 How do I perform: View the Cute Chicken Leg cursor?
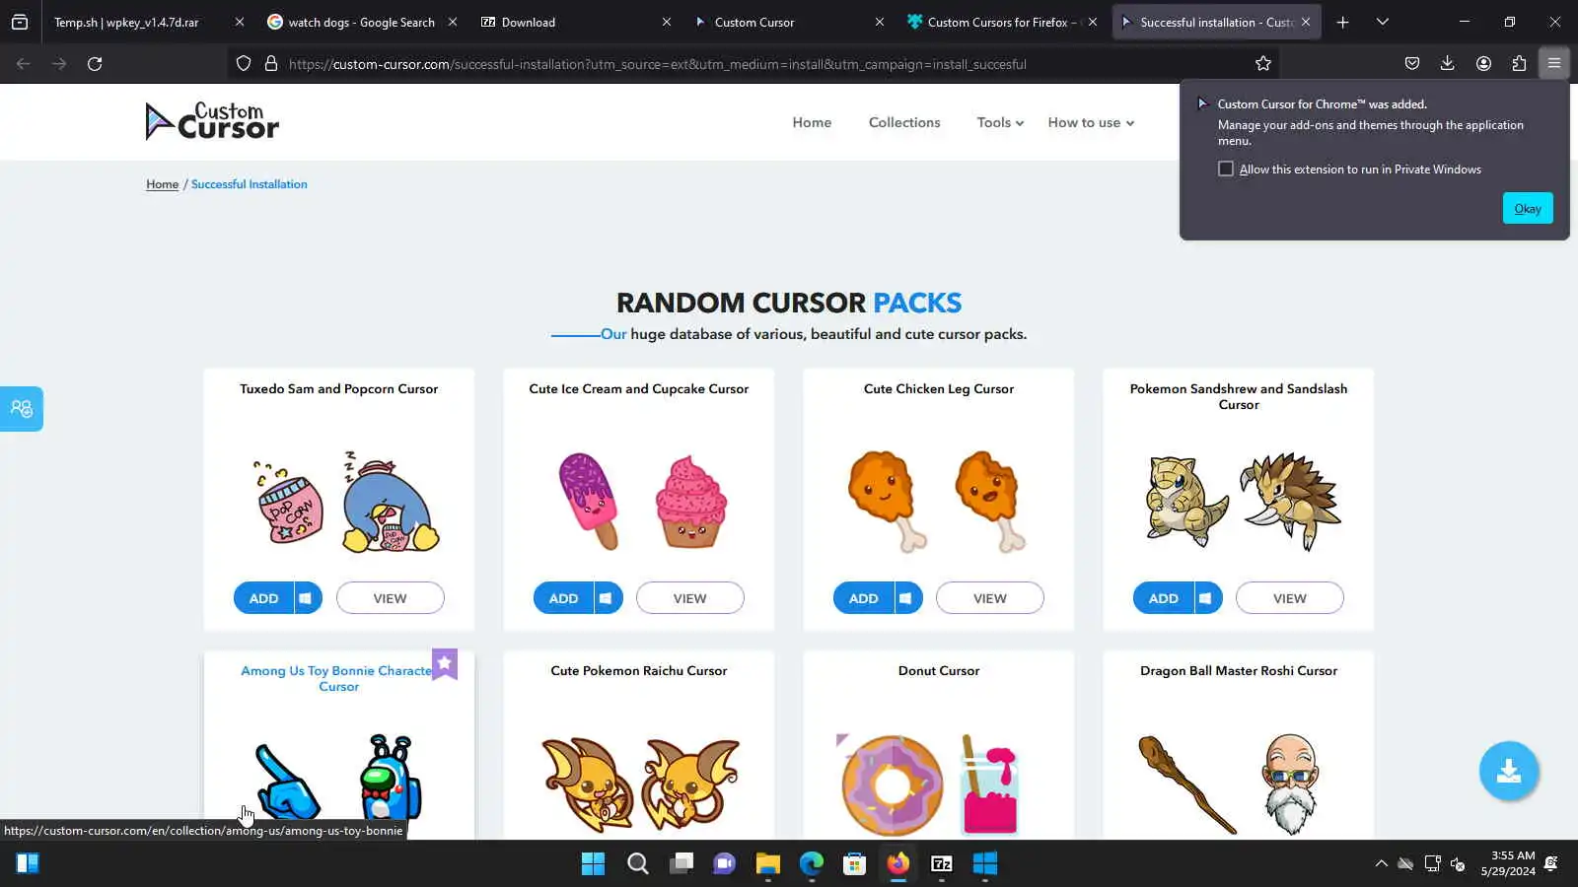990,598
